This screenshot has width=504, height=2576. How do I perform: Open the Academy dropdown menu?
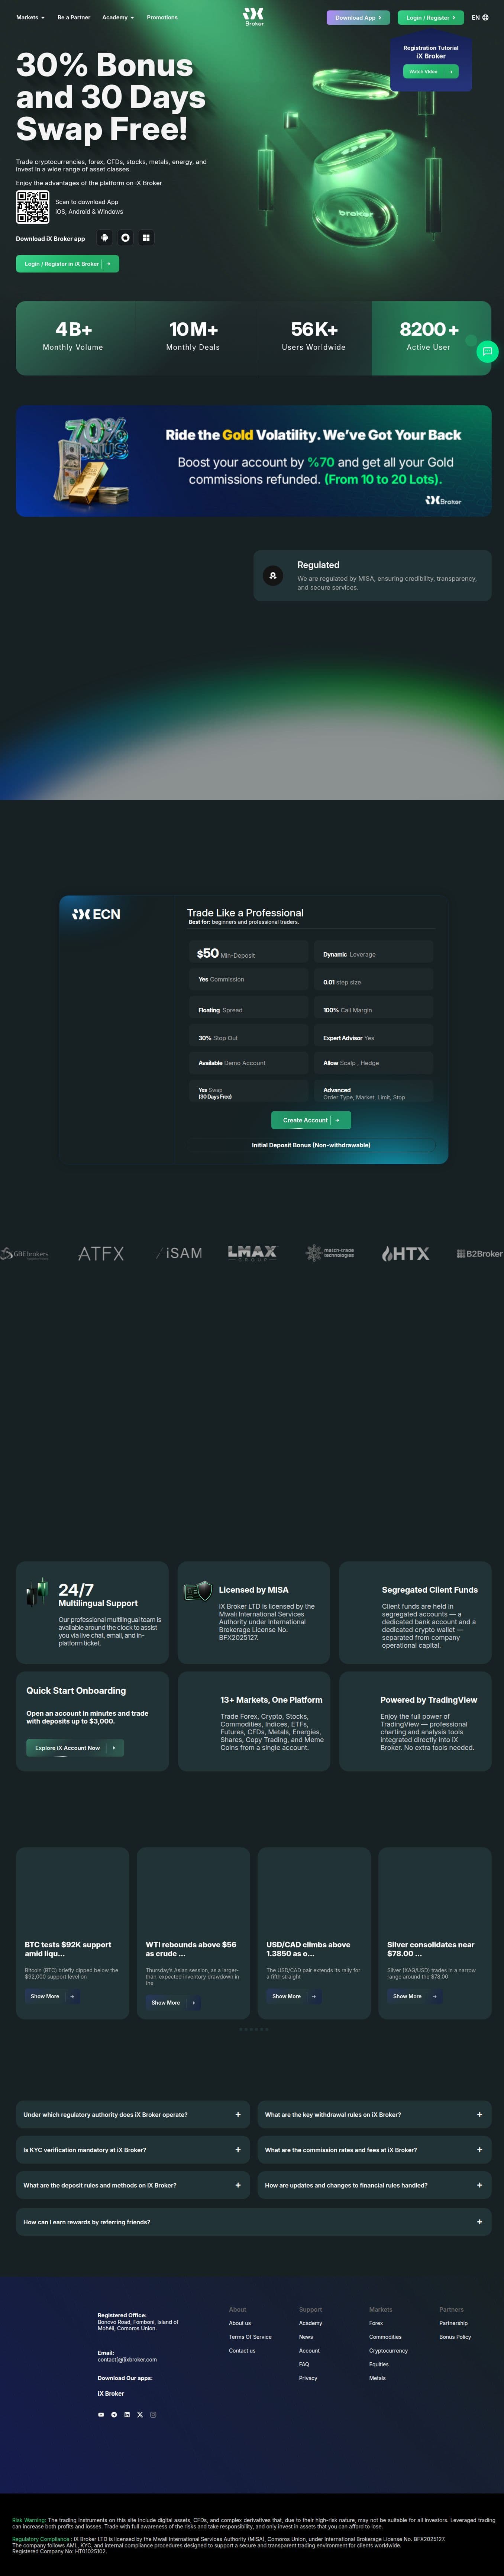click(118, 17)
